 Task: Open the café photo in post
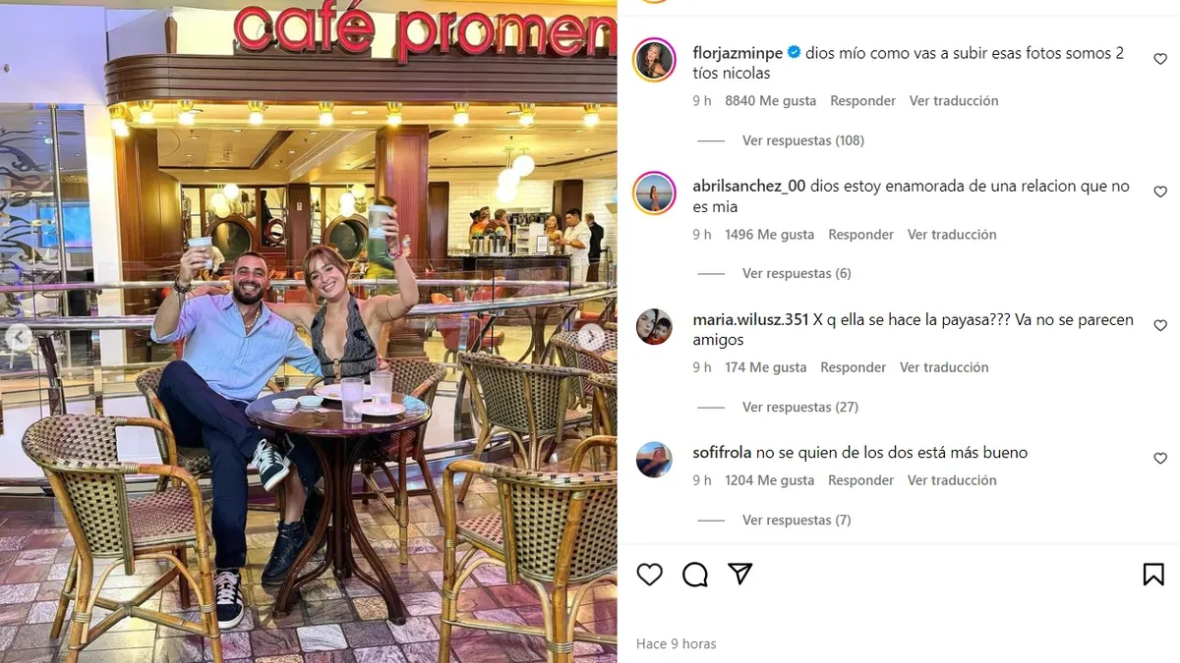point(309,332)
